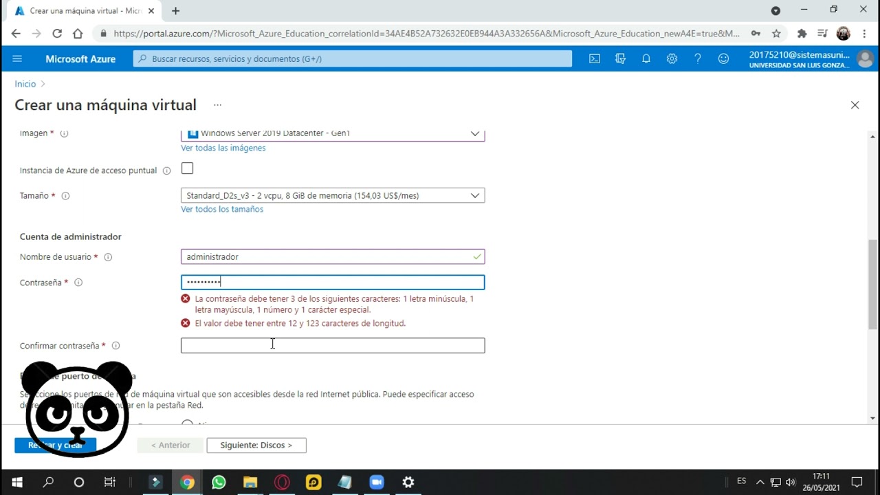Image resolution: width=880 pixels, height=495 pixels.
Task: Open Chrome extensions puzzle icon
Action: (802, 33)
